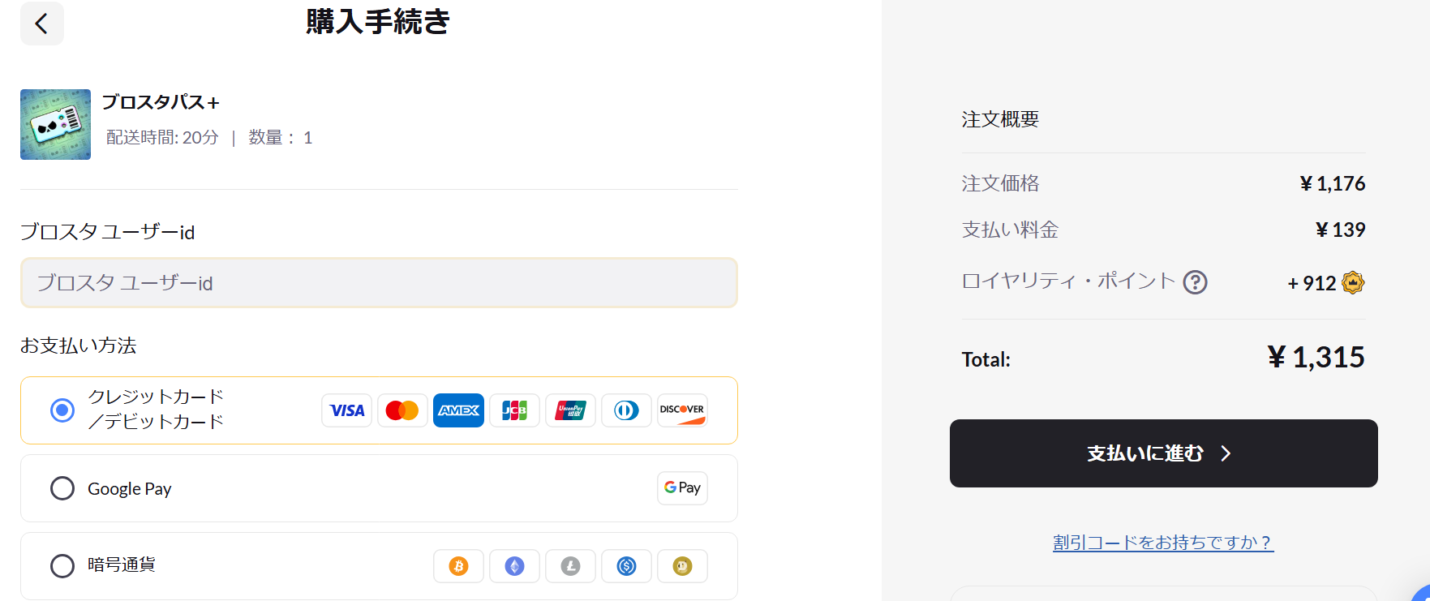Click the Discover card icon
Screen dimensions: 1430x601
click(682, 410)
